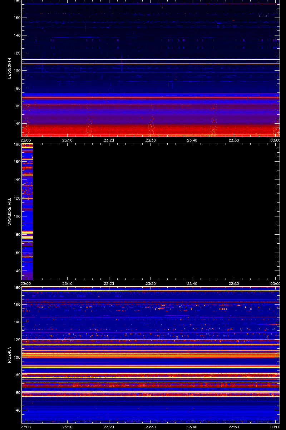Pick the 140 tick on Sagamore Hill axis
The height and width of the screenshot is (430, 286).
click(17, 180)
